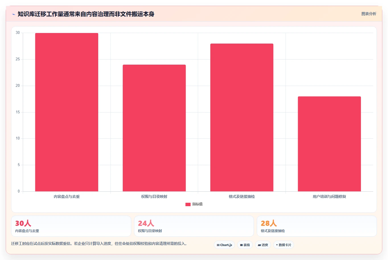This screenshot has width=388, height=260.
Task: Click the 权限与目录映射 bar in the chart
Action: pos(154,128)
